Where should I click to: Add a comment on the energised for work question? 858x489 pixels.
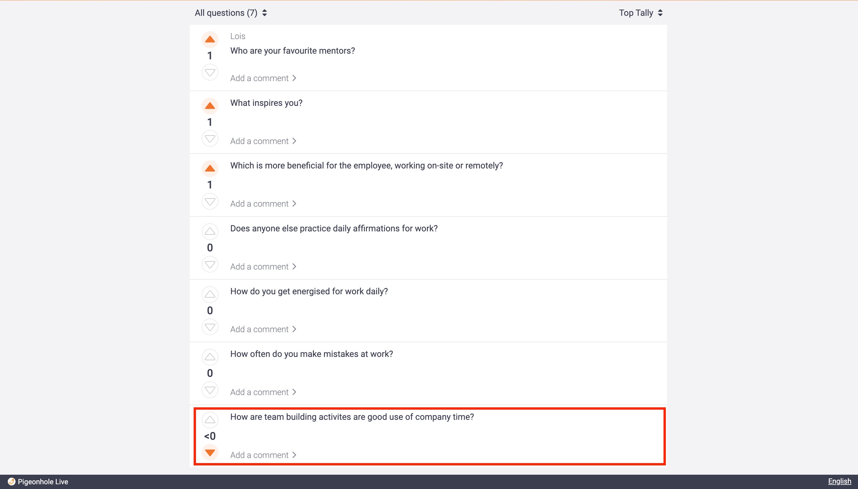click(263, 329)
